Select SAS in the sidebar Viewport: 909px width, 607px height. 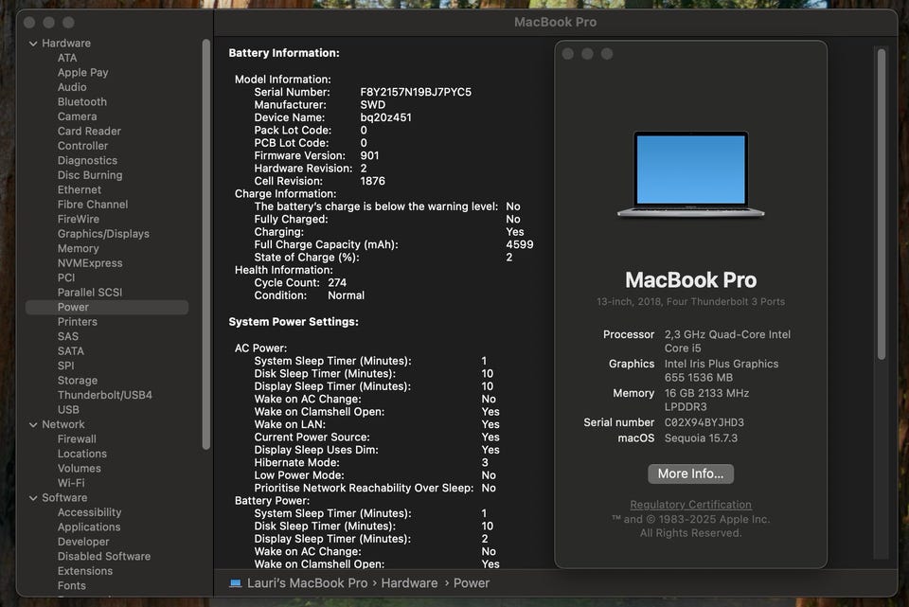68,336
